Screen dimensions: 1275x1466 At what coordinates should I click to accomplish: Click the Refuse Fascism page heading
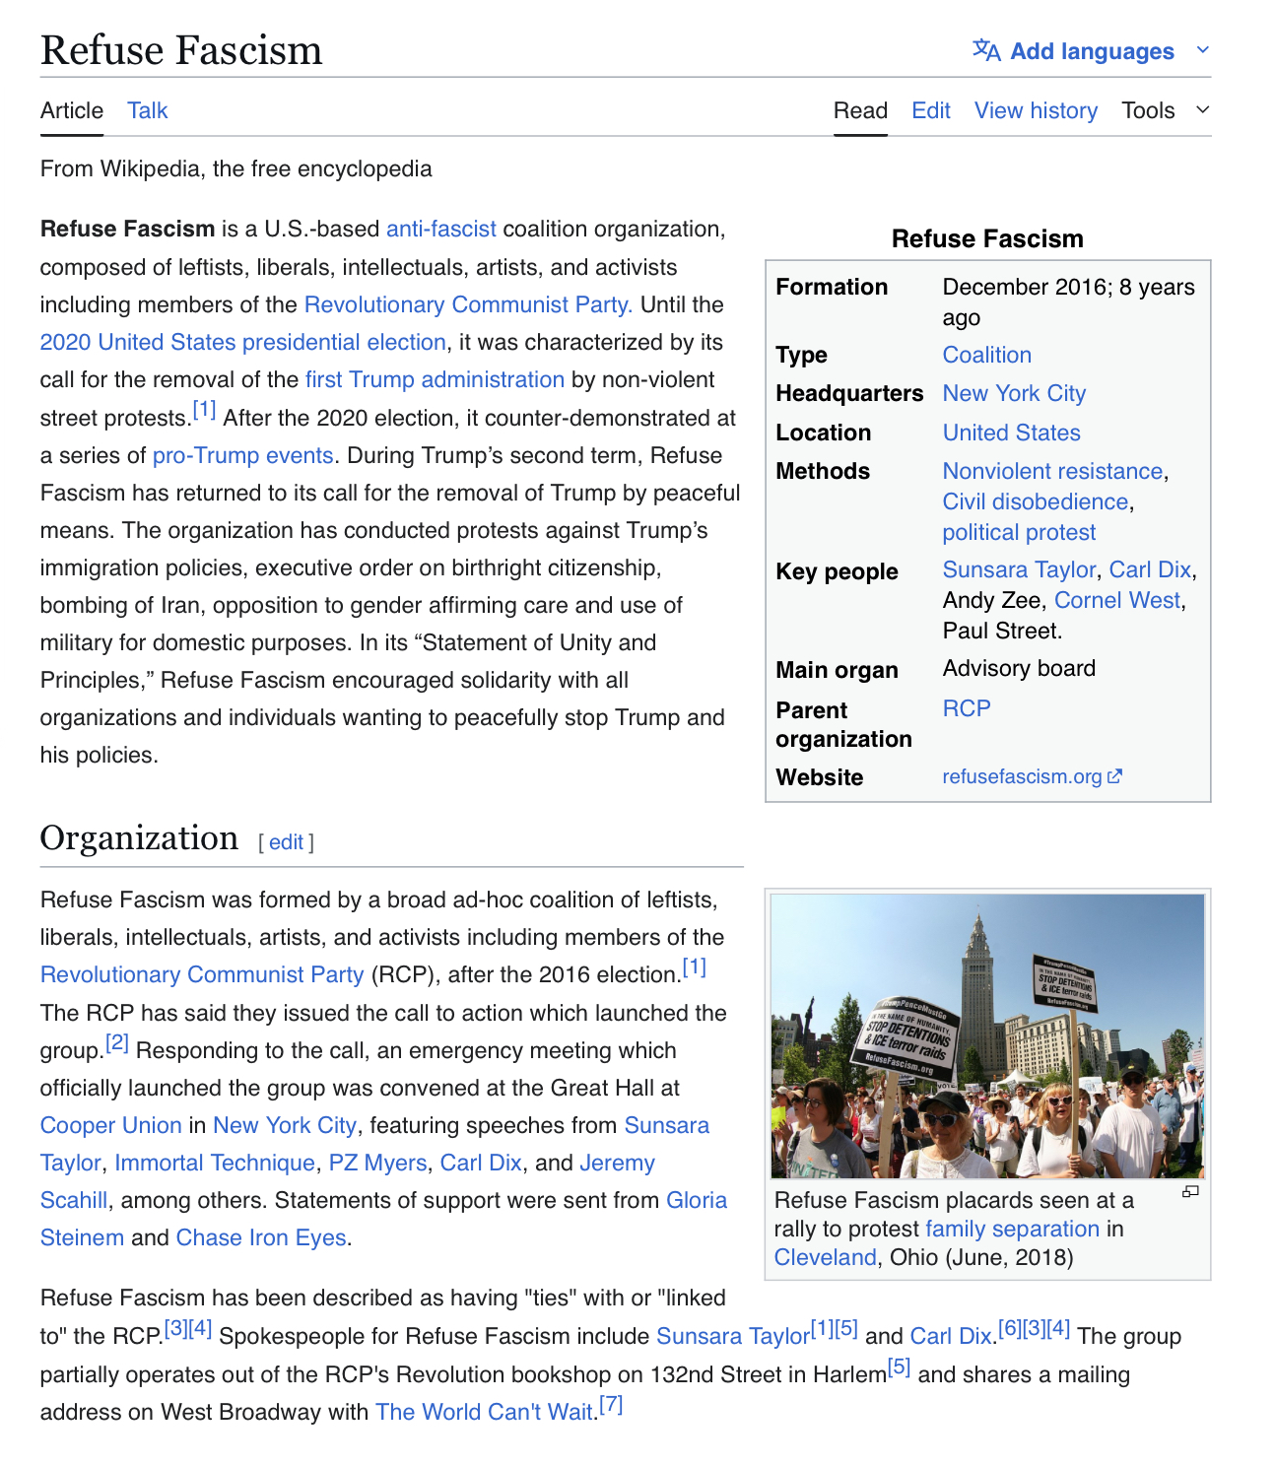[181, 50]
